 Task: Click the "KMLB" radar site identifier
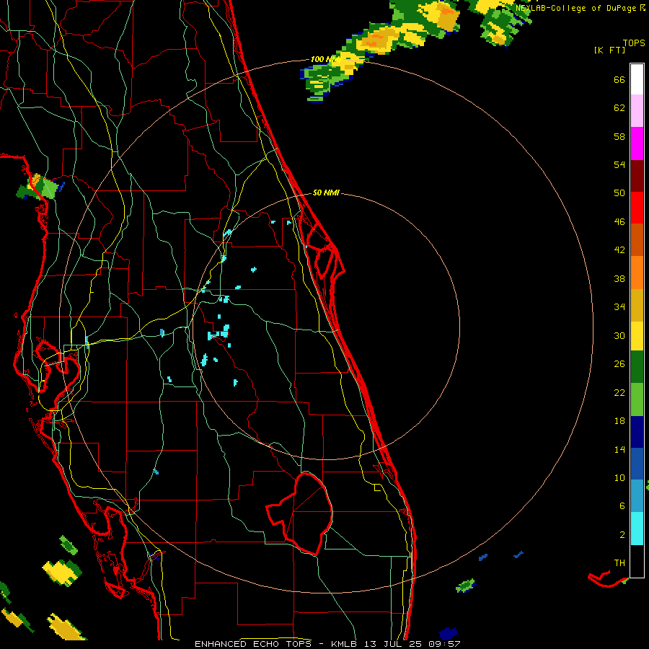(x=343, y=644)
